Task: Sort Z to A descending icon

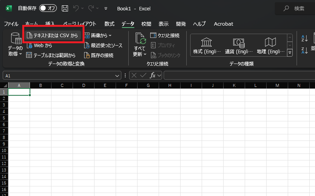Action: click(304, 50)
